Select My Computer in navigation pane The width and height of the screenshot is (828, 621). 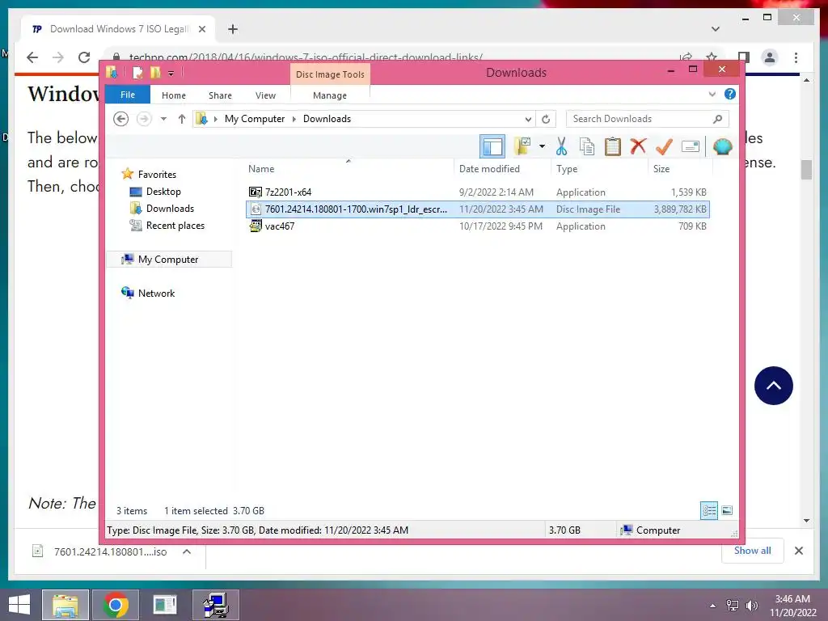168,260
